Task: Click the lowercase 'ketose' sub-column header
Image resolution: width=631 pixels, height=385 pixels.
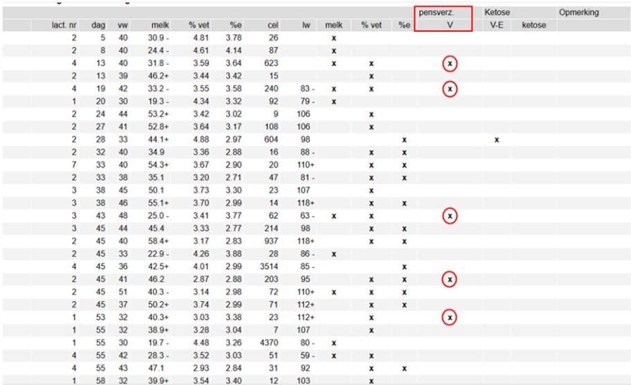Action: point(534,26)
